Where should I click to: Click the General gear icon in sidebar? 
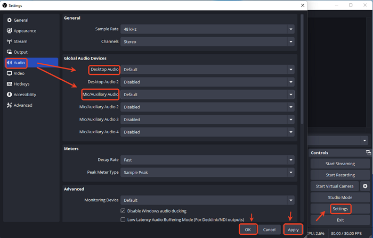(9, 20)
